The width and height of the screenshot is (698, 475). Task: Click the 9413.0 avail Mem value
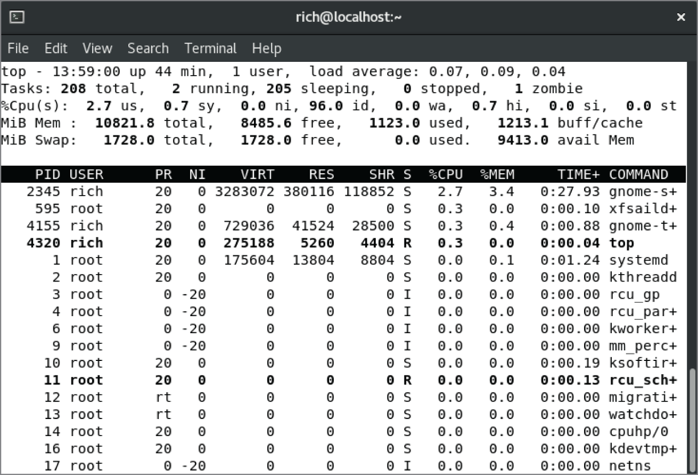[523, 140]
